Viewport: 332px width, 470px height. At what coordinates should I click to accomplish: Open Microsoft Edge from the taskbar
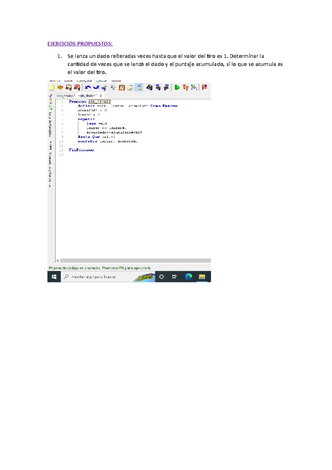pyautogui.click(x=188, y=277)
